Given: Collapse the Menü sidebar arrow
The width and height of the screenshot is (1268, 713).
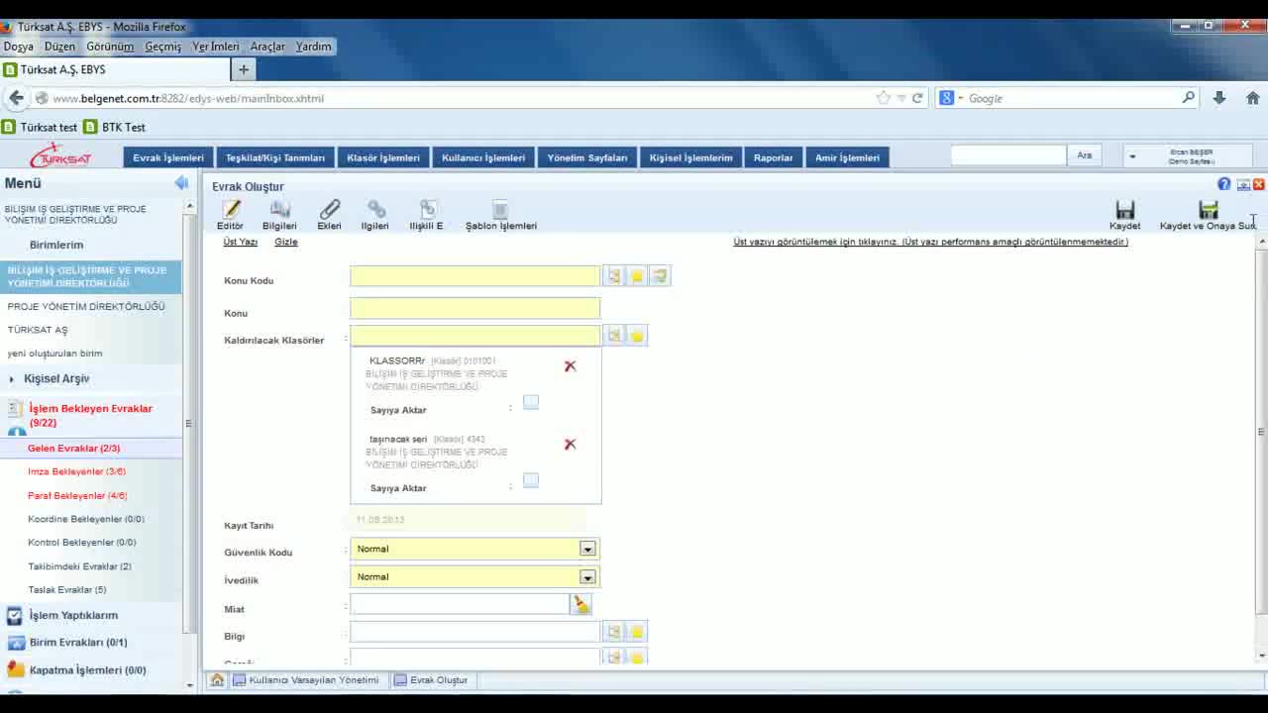Looking at the screenshot, I should click(x=181, y=183).
